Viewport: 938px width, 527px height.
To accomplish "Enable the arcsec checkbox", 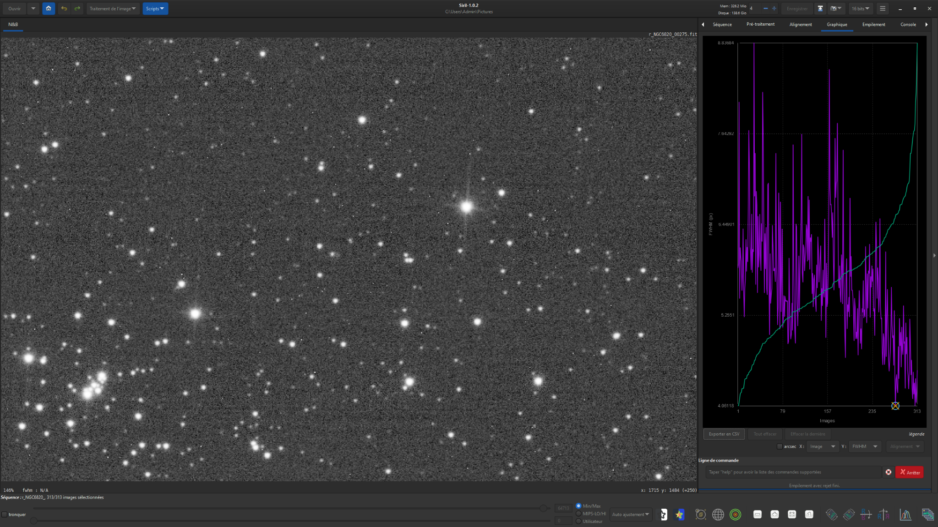I will (780, 446).
